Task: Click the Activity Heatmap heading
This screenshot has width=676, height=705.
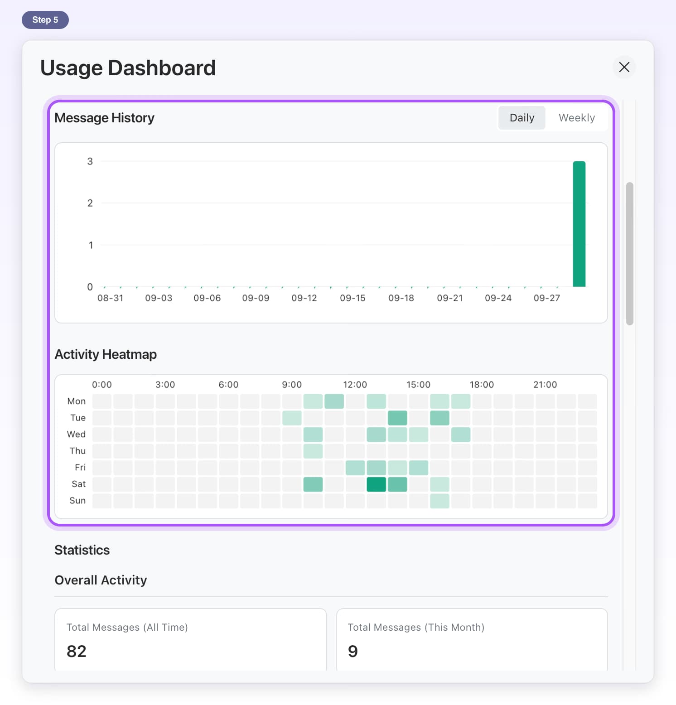Action: pyautogui.click(x=106, y=354)
